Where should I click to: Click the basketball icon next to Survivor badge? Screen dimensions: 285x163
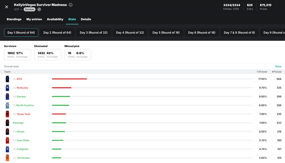point(39,9)
